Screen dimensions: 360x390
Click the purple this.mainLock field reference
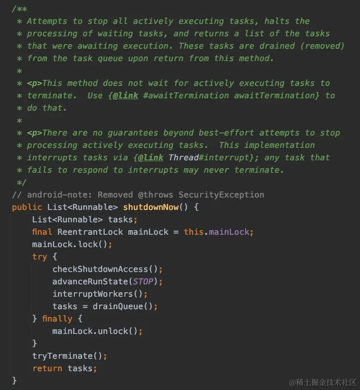pyautogui.click(x=229, y=232)
